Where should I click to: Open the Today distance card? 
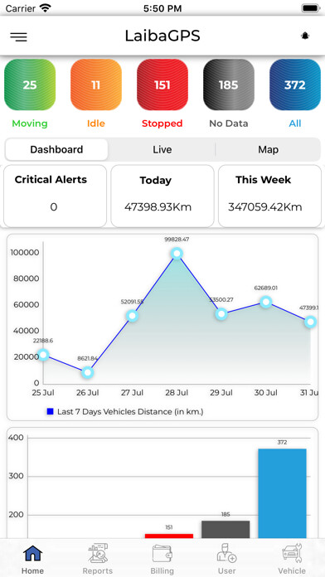tap(162, 196)
